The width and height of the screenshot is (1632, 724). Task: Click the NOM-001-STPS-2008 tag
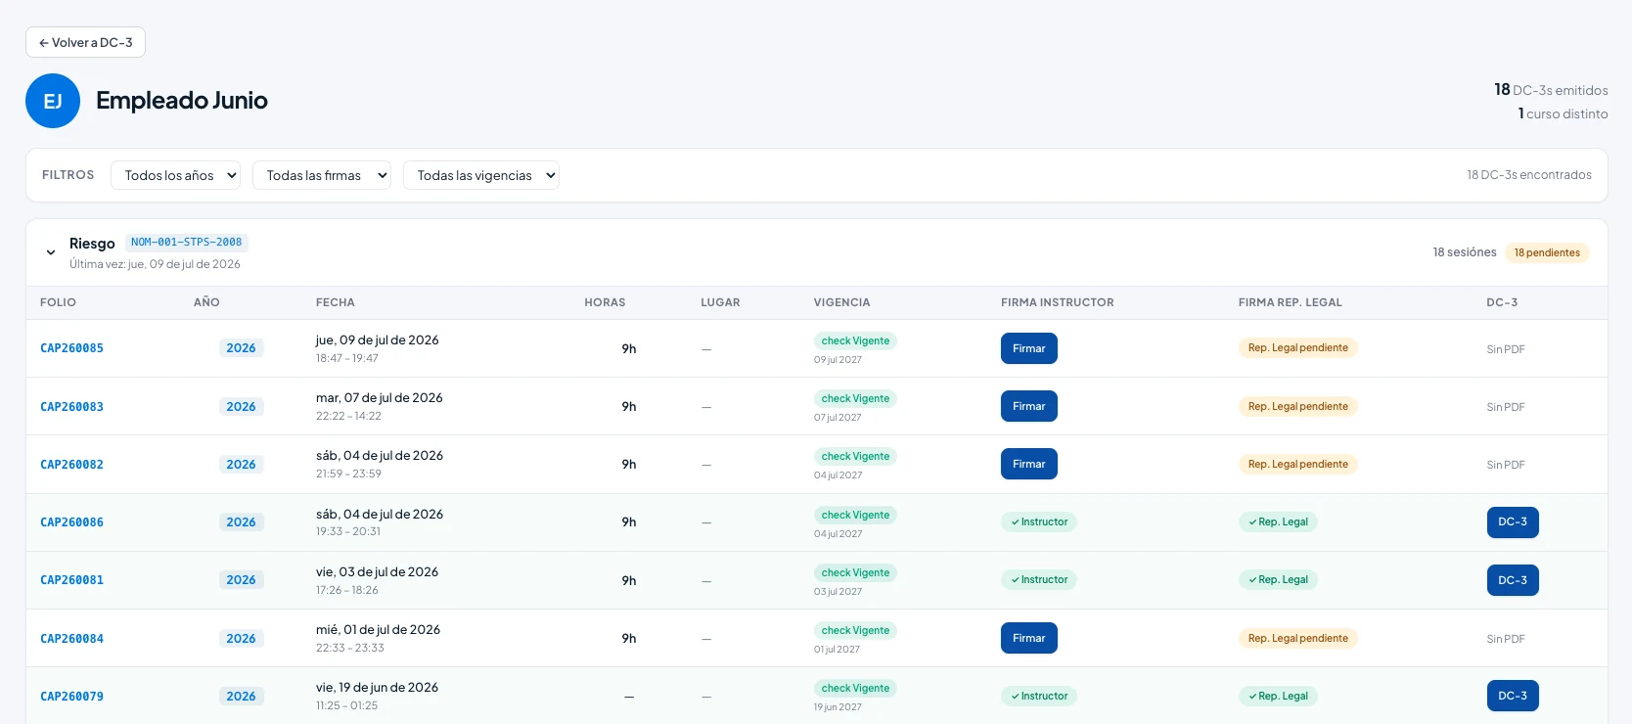pyautogui.click(x=187, y=242)
